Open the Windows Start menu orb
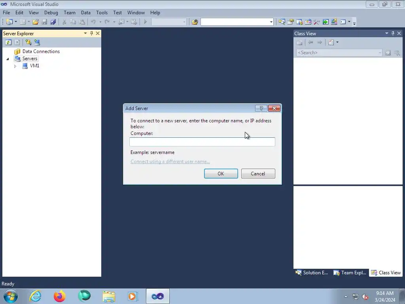 pyautogui.click(x=11, y=296)
